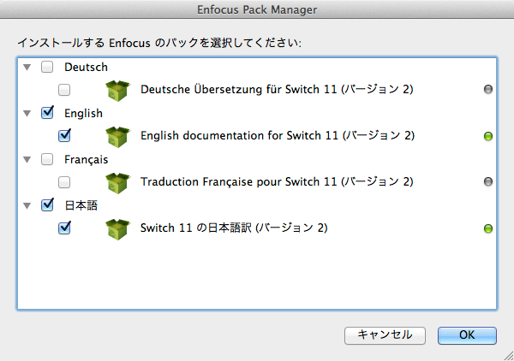Click the Deutsche Übersetzung package box icon
The image size is (514, 361).
tap(117, 91)
